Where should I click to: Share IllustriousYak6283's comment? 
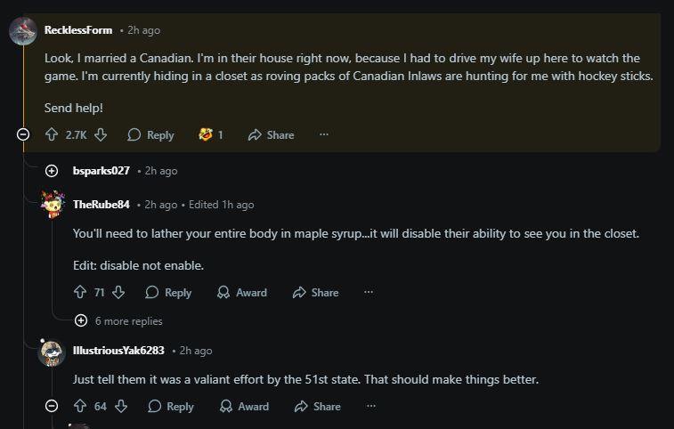pos(317,406)
